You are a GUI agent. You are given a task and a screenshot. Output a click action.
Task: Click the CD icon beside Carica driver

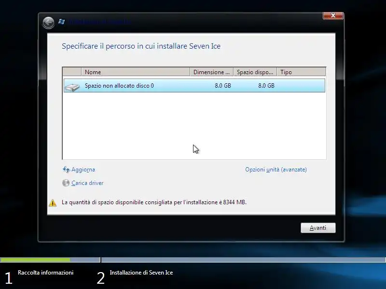[x=66, y=183]
